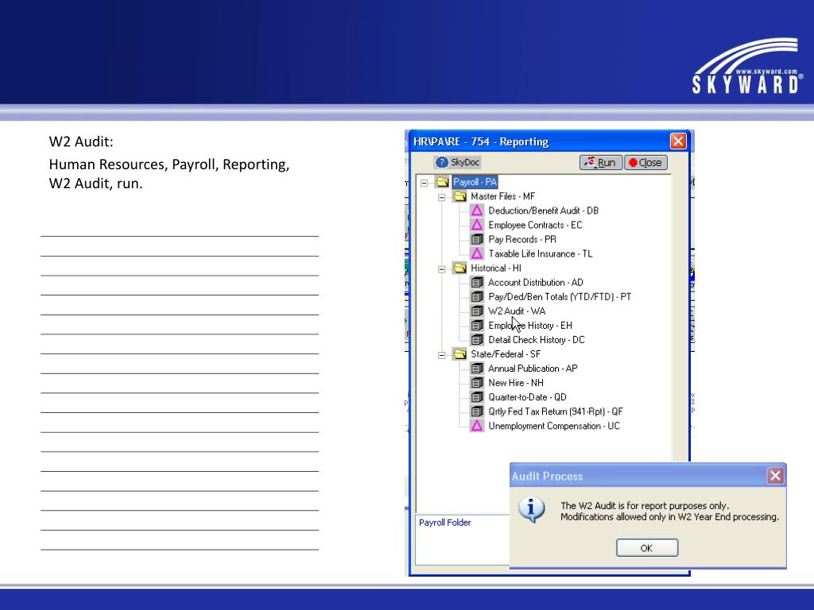The image size is (814, 610).
Task: Click the SkyDoc question mark icon
Action: (x=442, y=162)
